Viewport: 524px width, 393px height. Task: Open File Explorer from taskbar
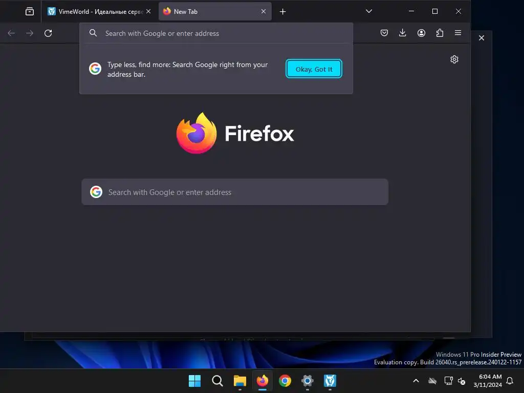pyautogui.click(x=240, y=381)
